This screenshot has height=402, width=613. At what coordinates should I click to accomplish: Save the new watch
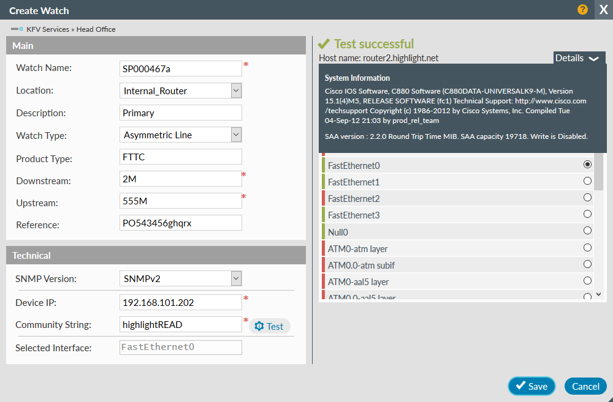coord(531,386)
